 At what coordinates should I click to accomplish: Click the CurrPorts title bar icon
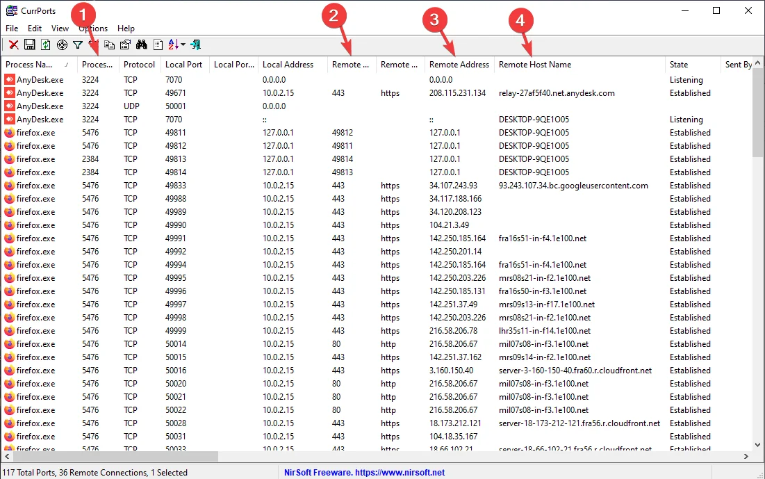point(12,10)
